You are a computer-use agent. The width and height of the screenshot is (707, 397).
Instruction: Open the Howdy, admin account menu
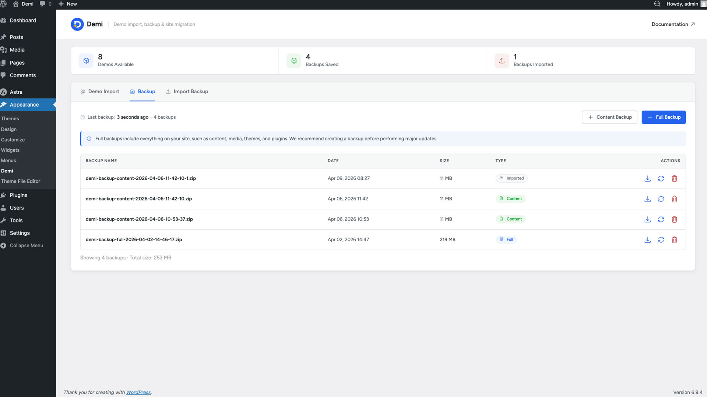(682, 4)
